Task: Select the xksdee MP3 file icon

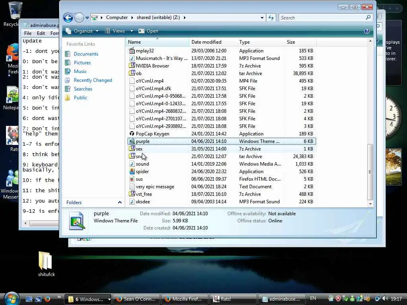Action: pyautogui.click(x=132, y=201)
